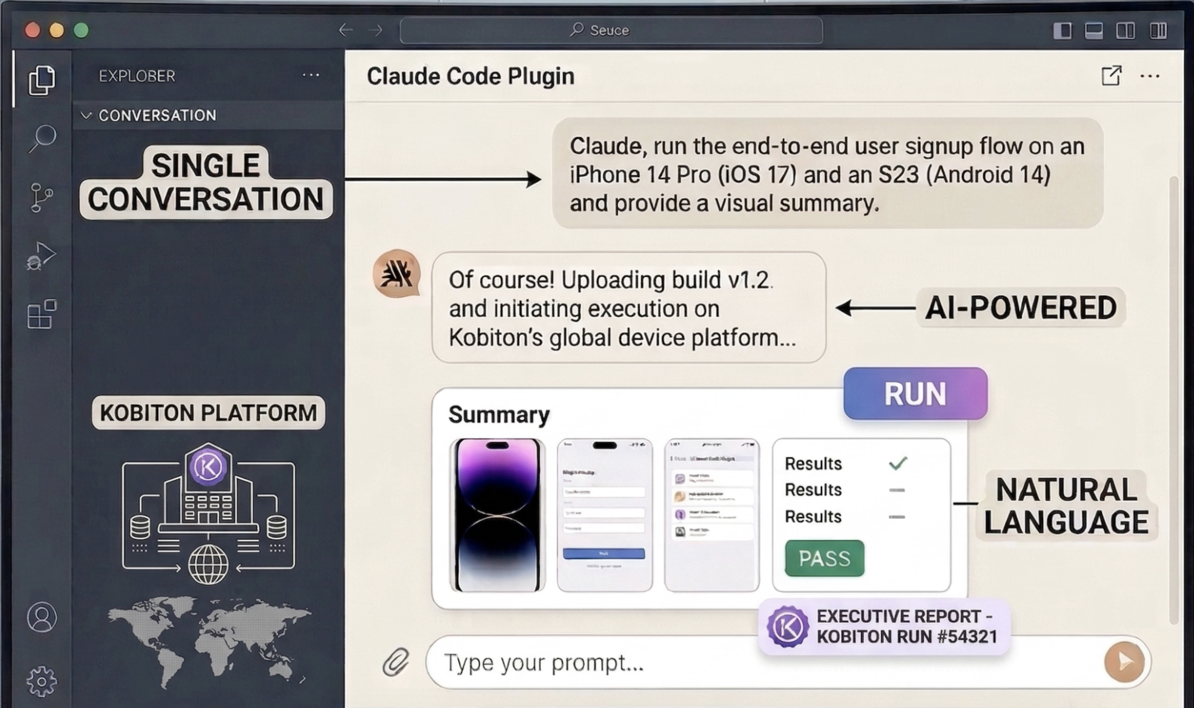Toggle the secondary sidebar layout button

point(1125,31)
